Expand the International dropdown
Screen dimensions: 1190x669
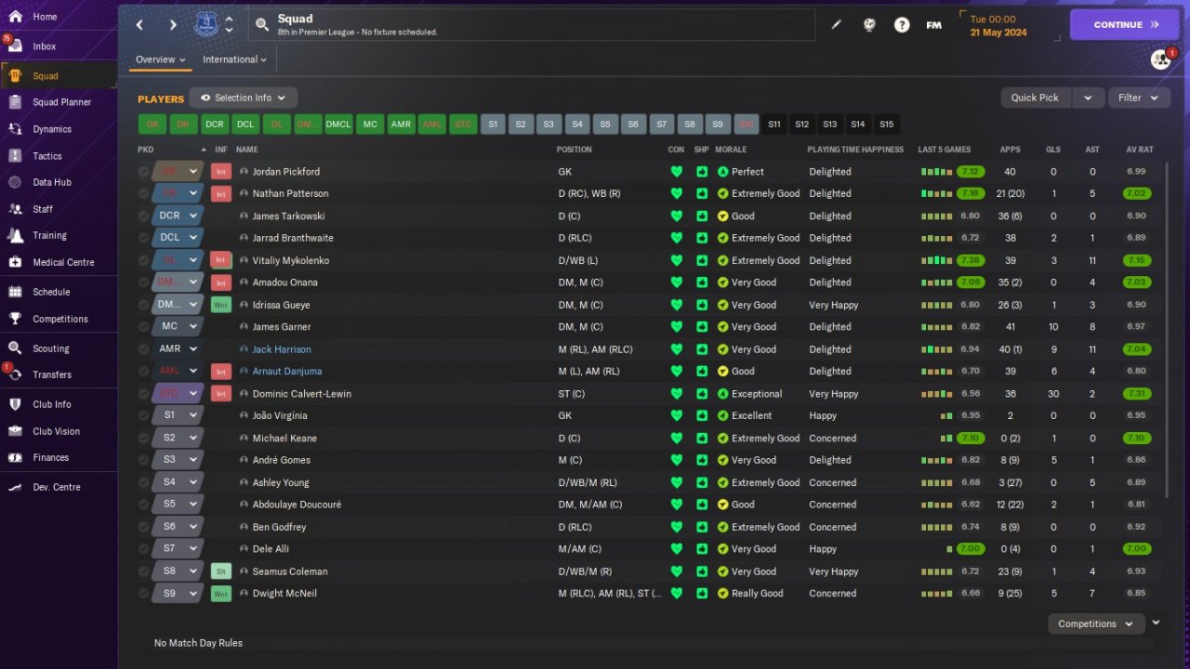pyautogui.click(x=234, y=59)
